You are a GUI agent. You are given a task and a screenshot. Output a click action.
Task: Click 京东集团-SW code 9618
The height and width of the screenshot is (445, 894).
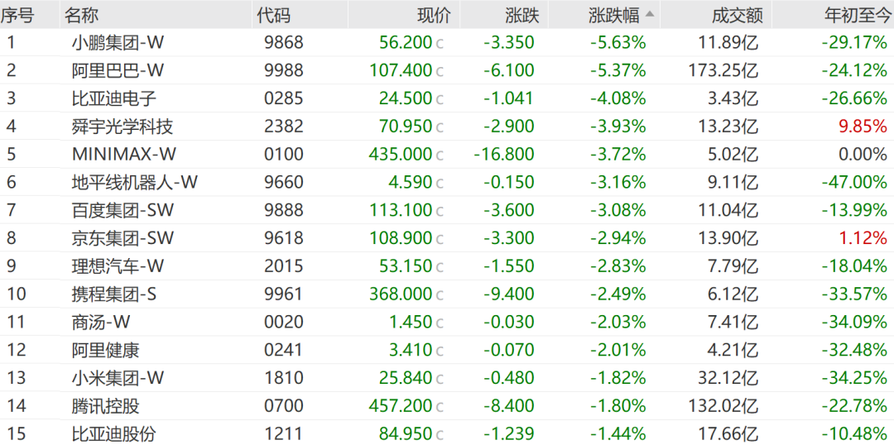(284, 237)
